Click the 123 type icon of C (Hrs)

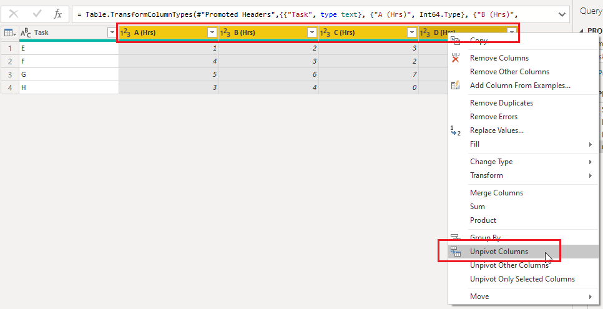[325, 33]
